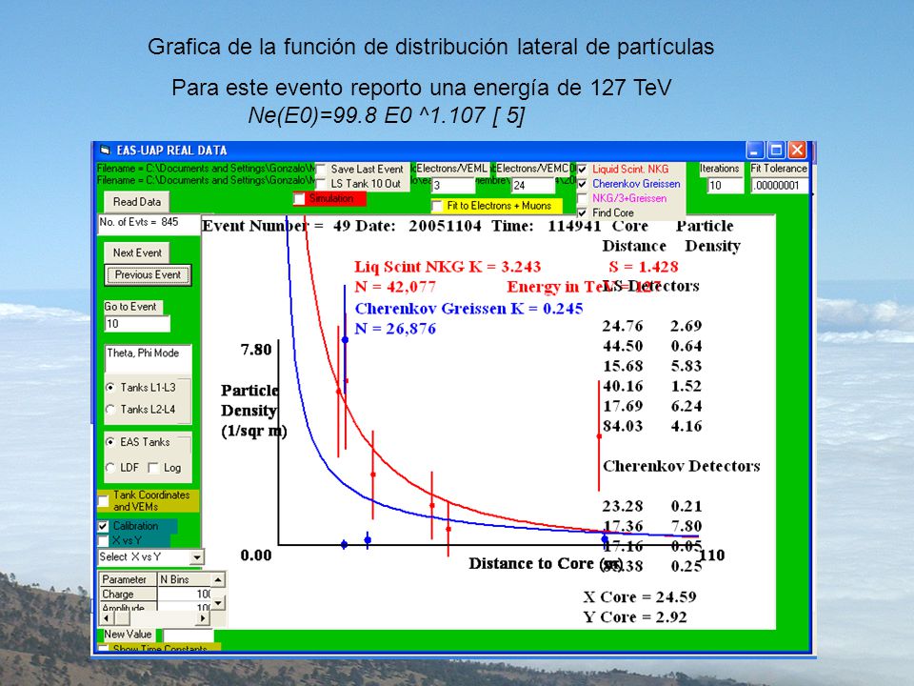Screen dimensions: 914x686
Task: Toggle the Find Core checkbox
Action: (x=583, y=212)
